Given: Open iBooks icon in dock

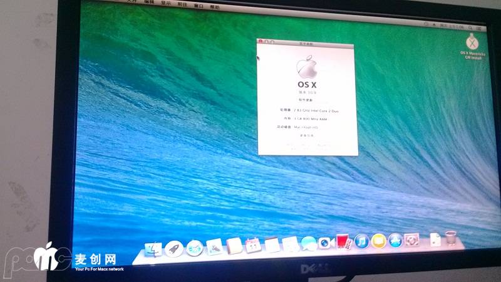Looking at the screenshot, I should [x=378, y=241].
